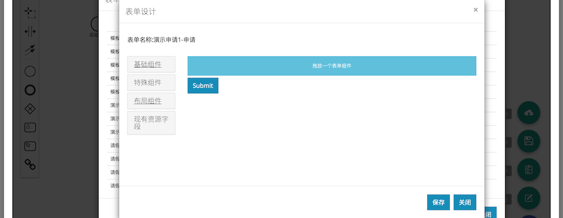Add a service task shape
This screenshot has width=563, height=218.
[30, 146]
